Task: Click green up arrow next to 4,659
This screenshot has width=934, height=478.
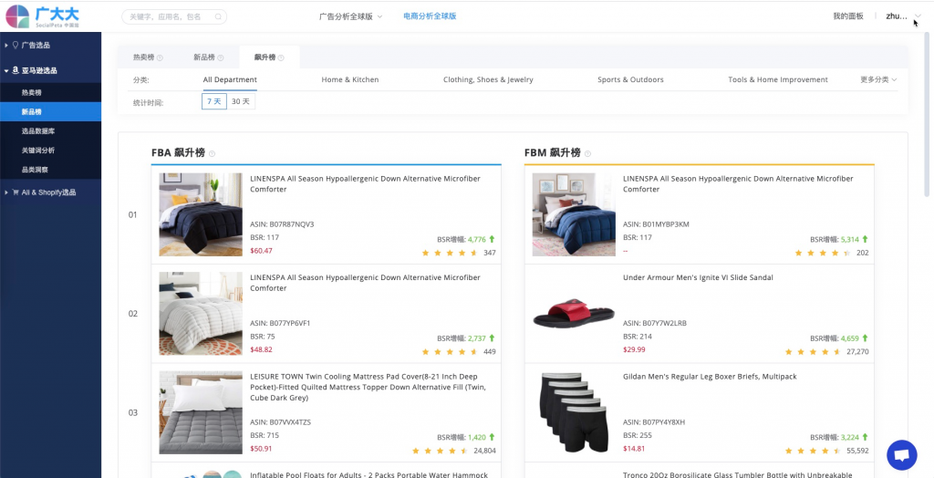Action: pos(865,338)
